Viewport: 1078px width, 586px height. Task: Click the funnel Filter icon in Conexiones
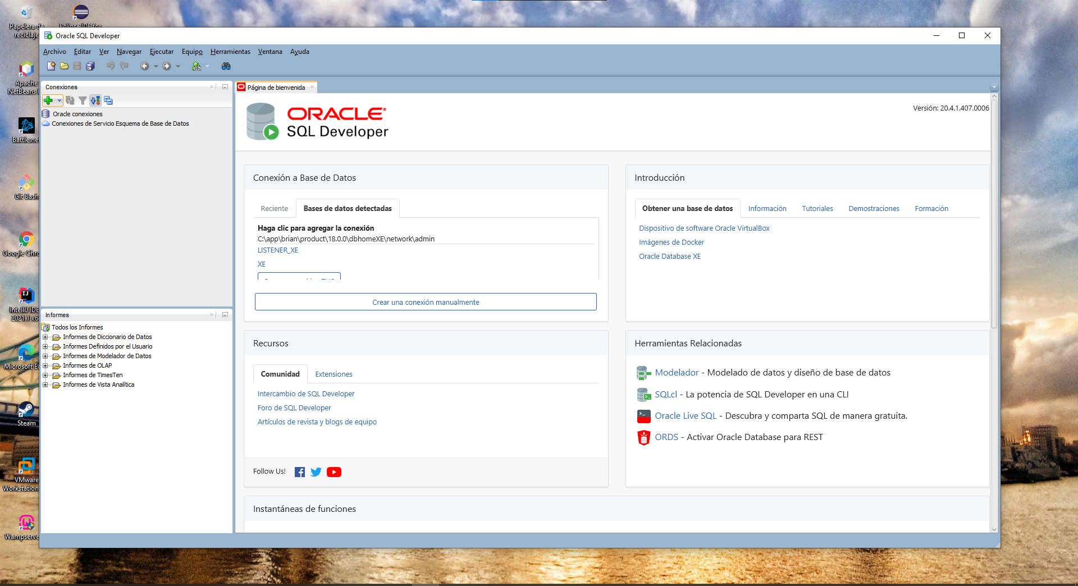83,100
